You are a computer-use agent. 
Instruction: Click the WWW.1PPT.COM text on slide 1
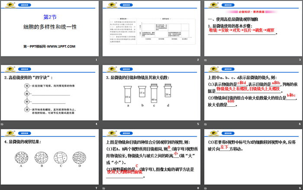[x=61, y=46]
